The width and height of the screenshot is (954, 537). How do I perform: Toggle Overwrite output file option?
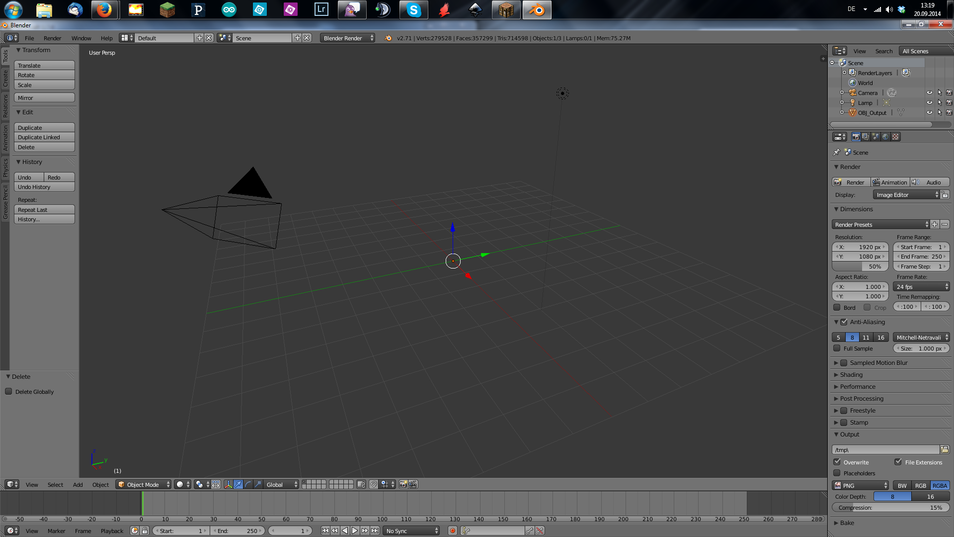click(x=837, y=461)
